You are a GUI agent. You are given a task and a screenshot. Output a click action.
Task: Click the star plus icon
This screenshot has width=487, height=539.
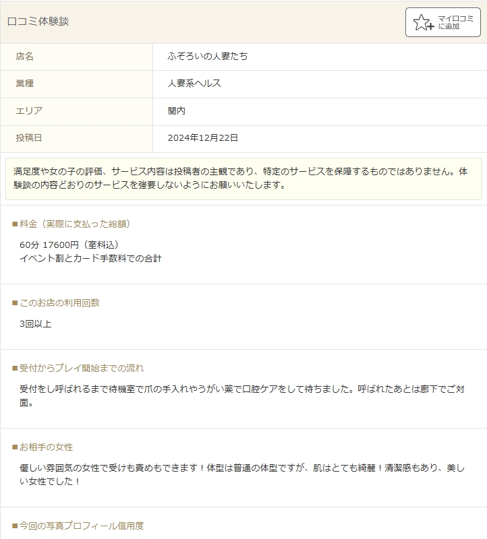point(424,22)
